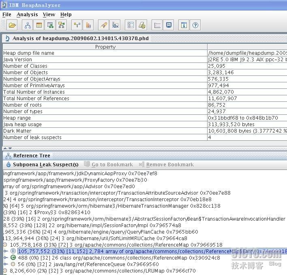Click the tree view toolbar icon
287x275 pixels.
28,25
